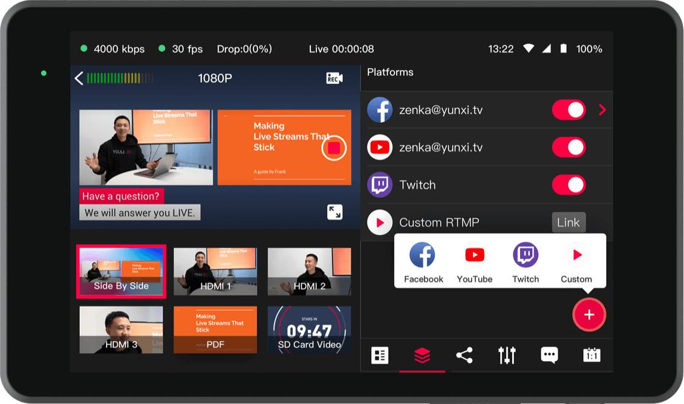Viewport: 684px width, 404px height.
Task: Open the Twitch icon in Platforms list
Action: tap(380, 185)
